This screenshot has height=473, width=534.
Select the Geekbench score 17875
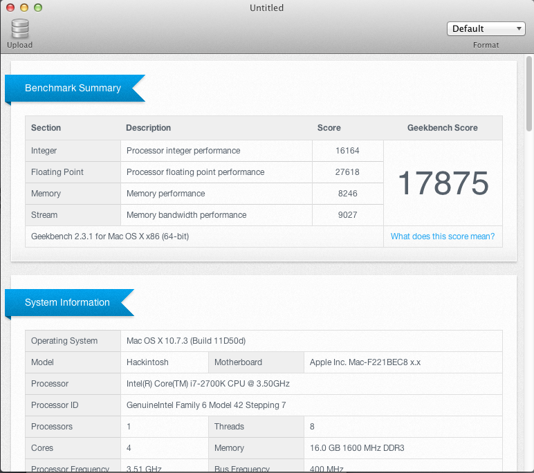[443, 183]
